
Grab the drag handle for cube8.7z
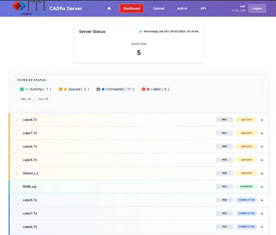click(x=17, y=120)
